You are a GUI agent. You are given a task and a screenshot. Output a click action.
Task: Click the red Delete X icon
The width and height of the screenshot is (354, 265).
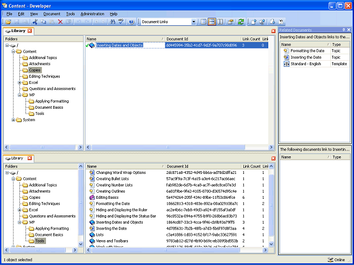click(x=60, y=22)
